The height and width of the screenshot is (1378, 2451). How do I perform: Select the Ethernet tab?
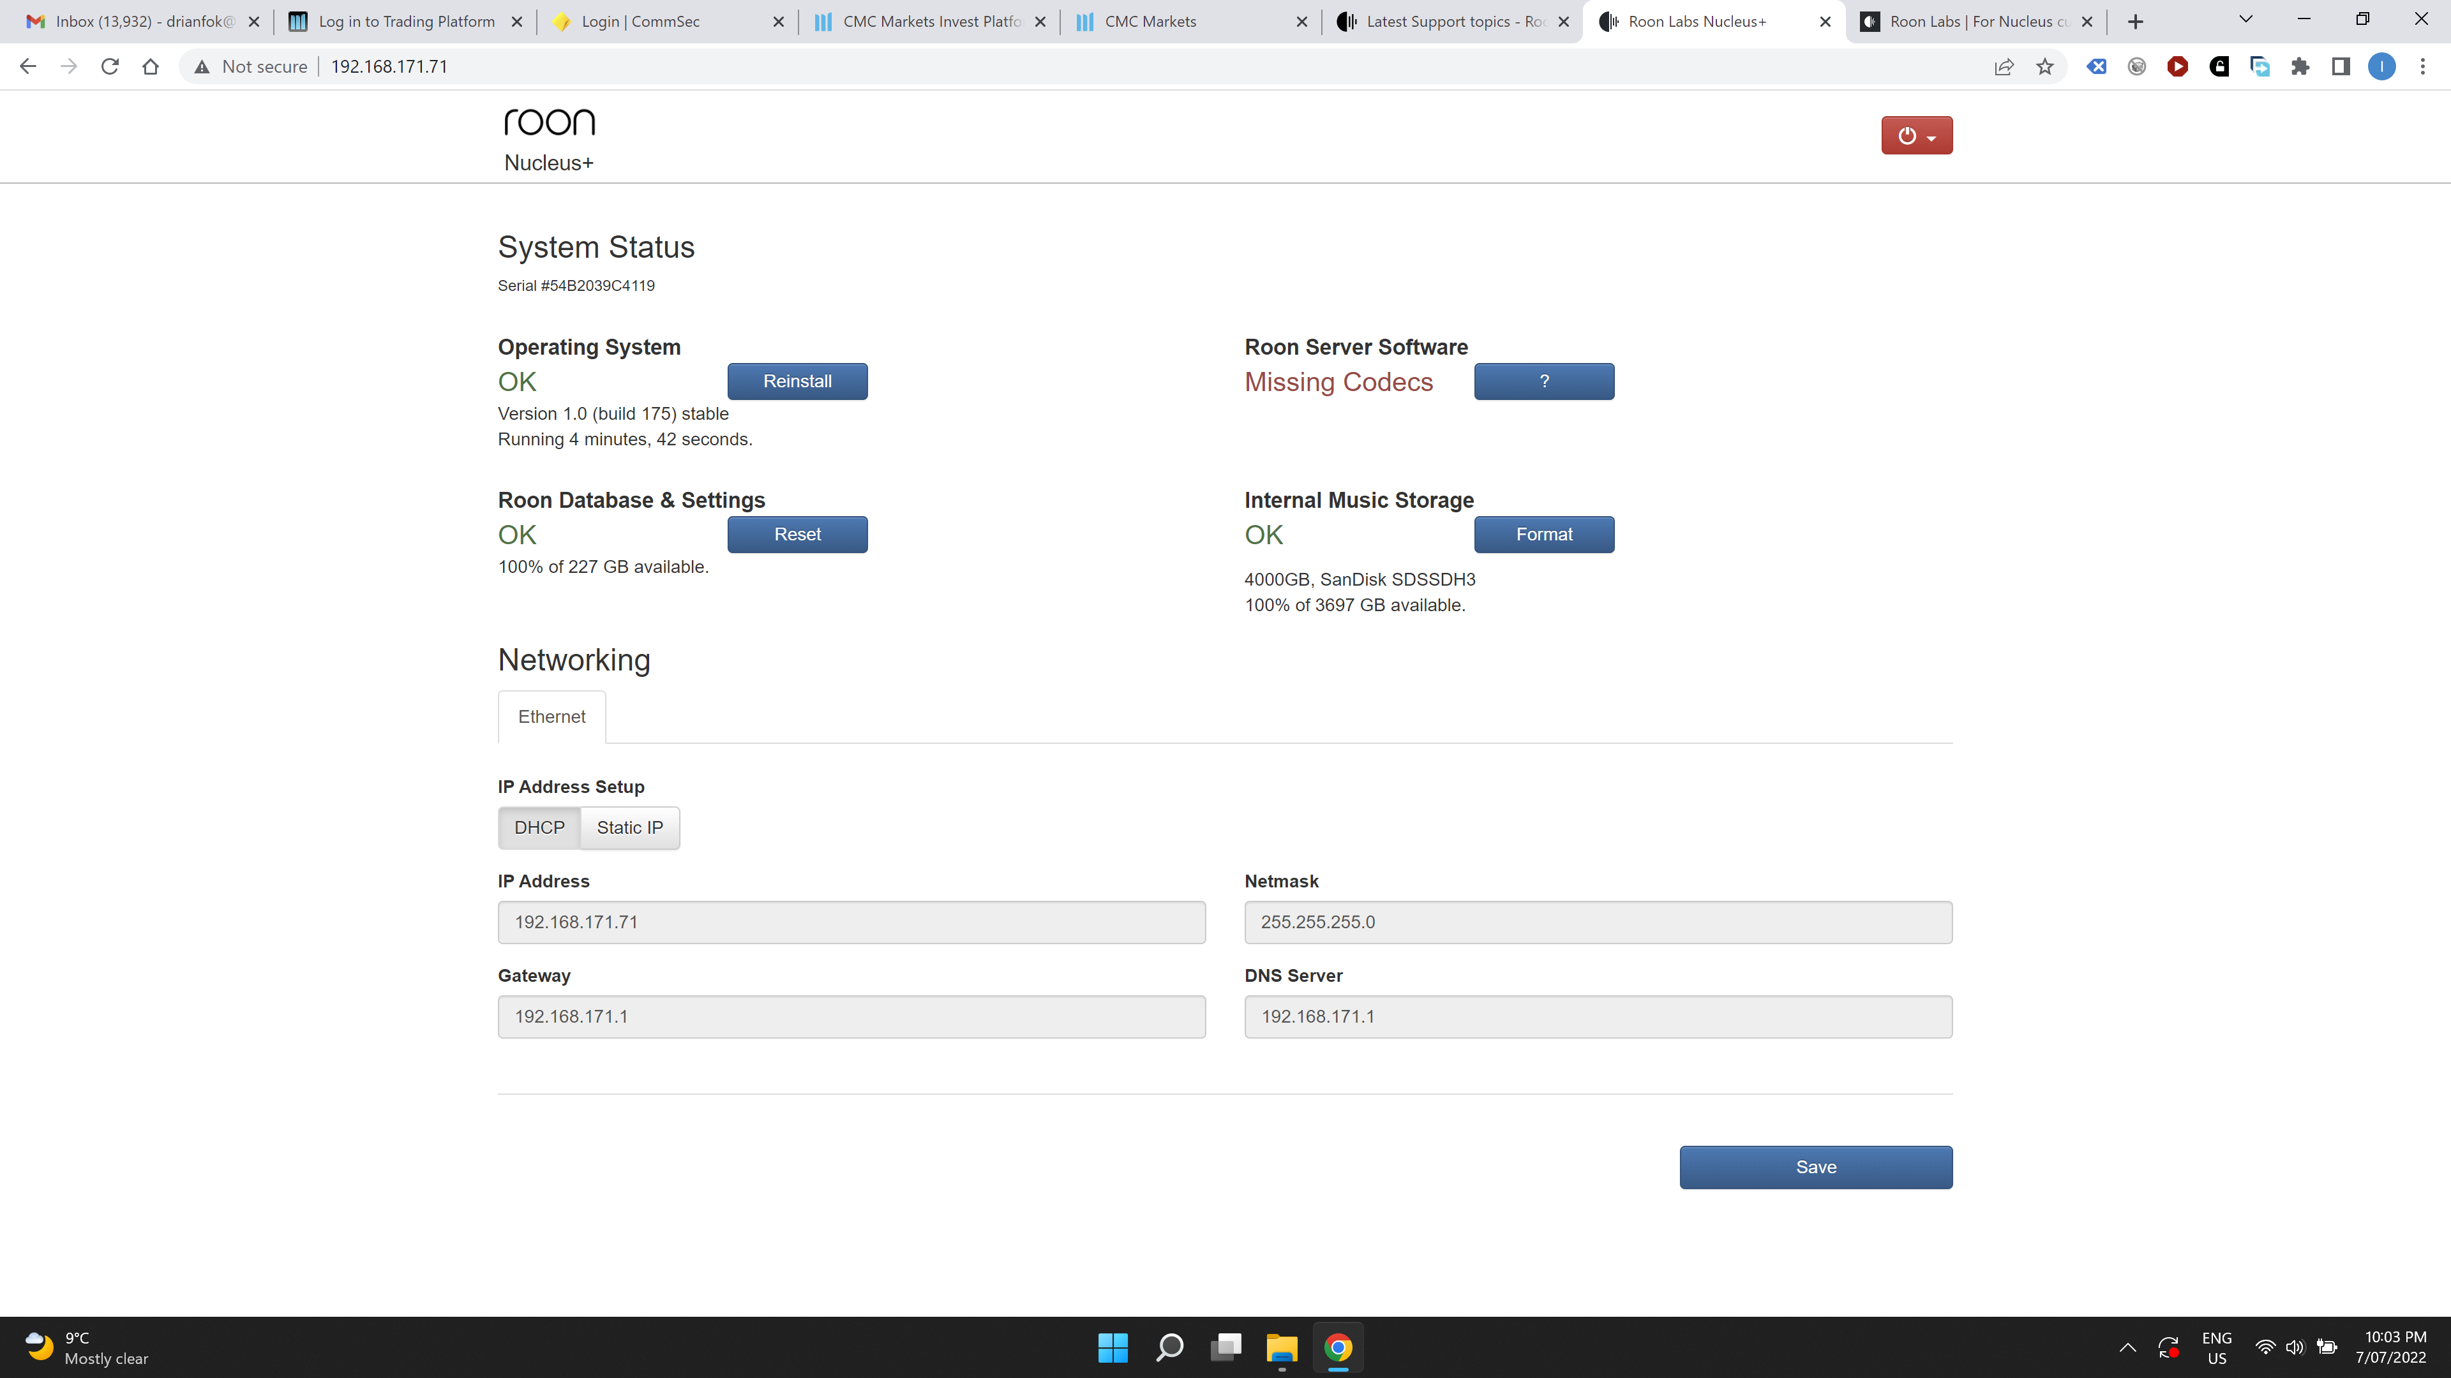pos(552,716)
